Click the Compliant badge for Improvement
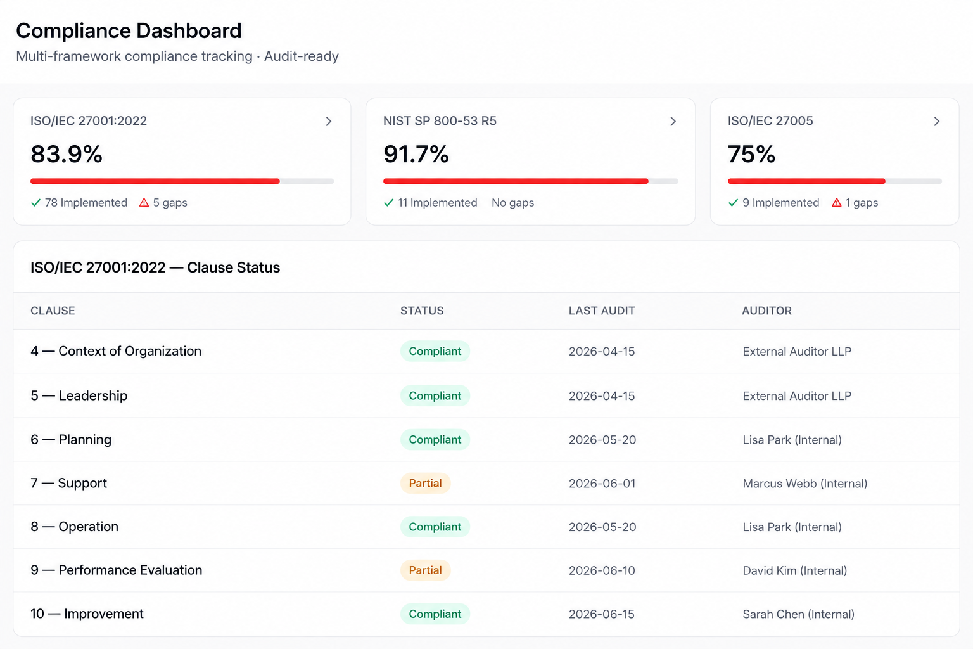973x649 pixels. (x=435, y=614)
